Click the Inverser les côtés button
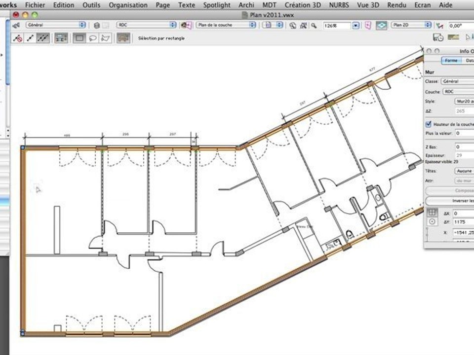Viewport: 474px width, 355px height. [450, 201]
